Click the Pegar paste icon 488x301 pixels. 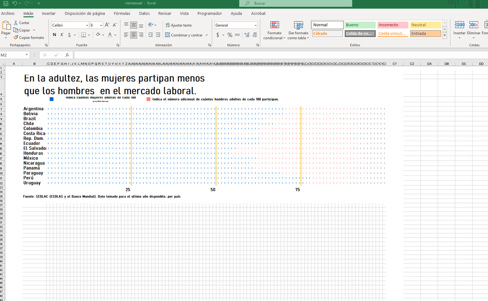pos(6,25)
